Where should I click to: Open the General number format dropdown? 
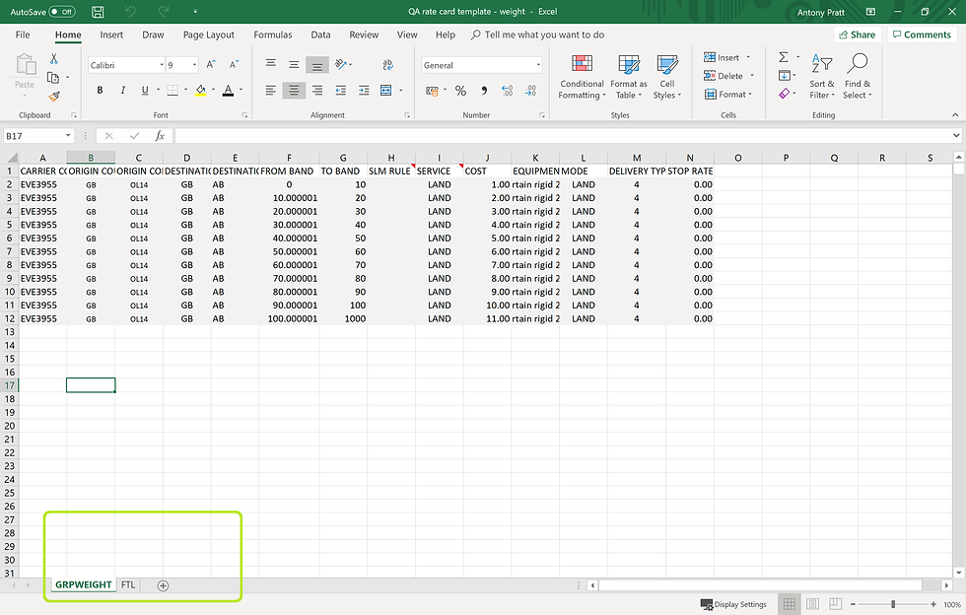[x=538, y=65]
